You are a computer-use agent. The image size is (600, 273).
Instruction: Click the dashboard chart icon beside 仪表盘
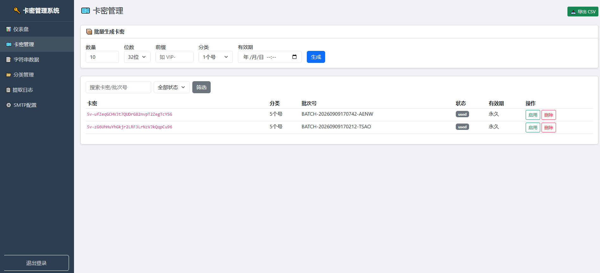(x=9, y=29)
